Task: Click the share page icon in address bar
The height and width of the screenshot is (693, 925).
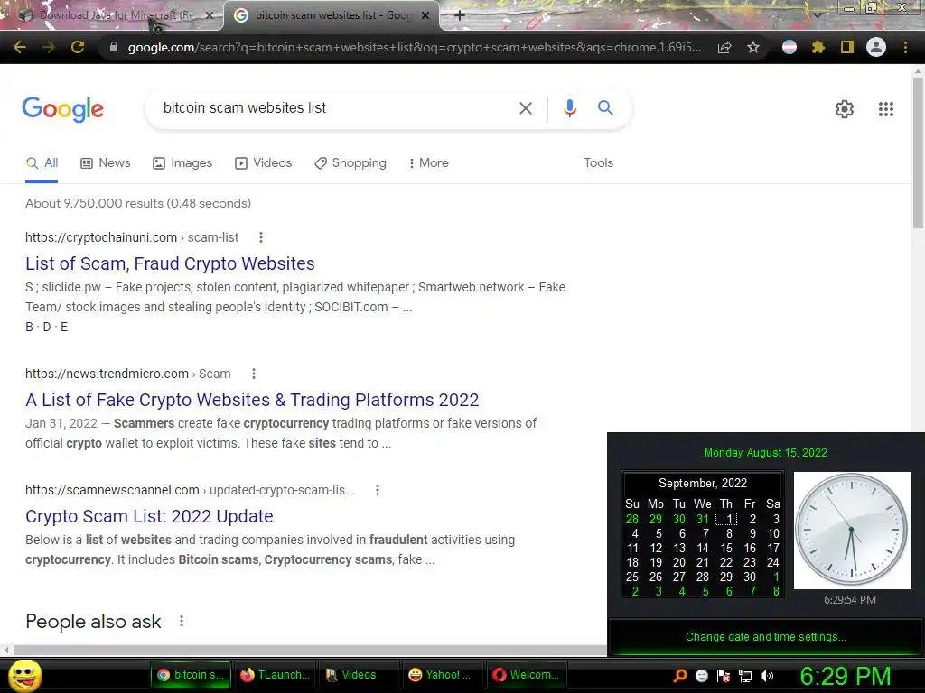Action: click(x=724, y=47)
